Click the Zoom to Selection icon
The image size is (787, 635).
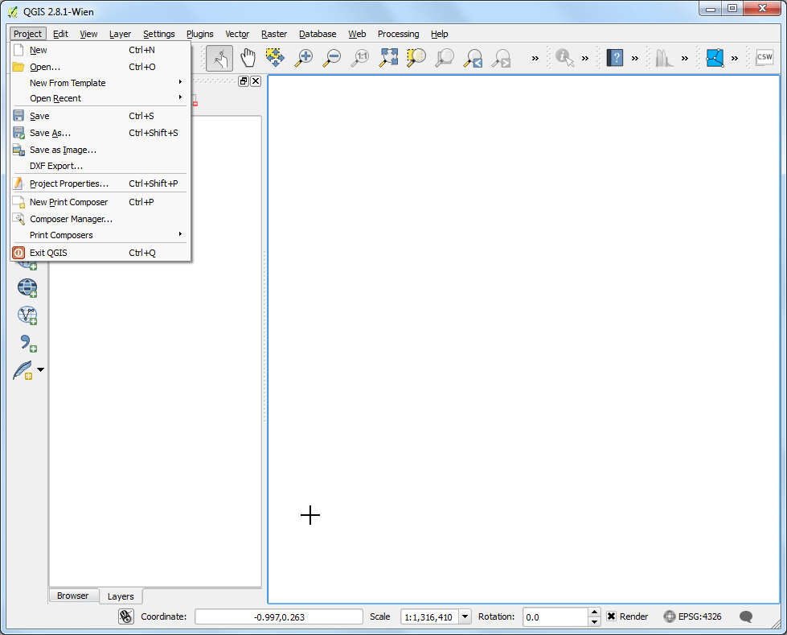point(416,58)
